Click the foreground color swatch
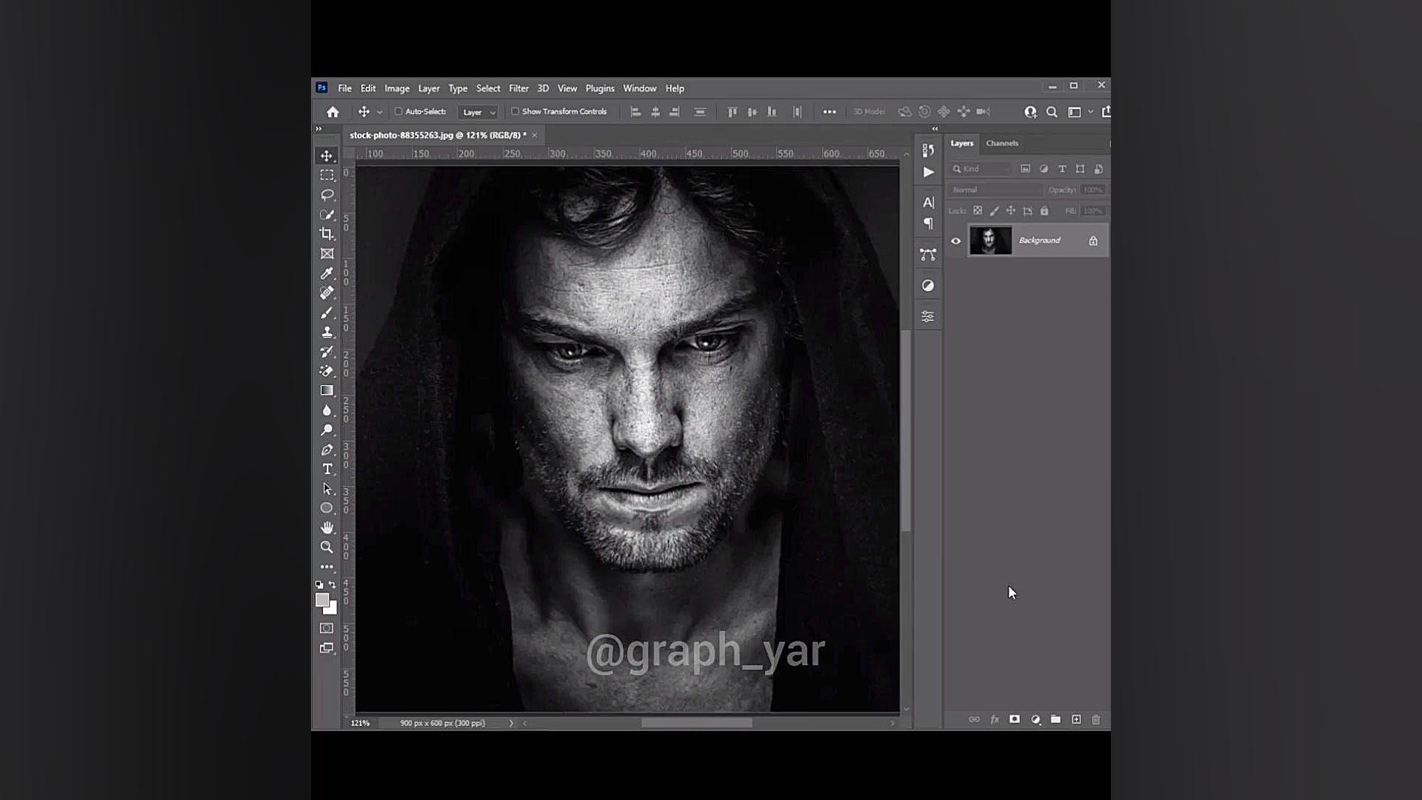 [322, 601]
